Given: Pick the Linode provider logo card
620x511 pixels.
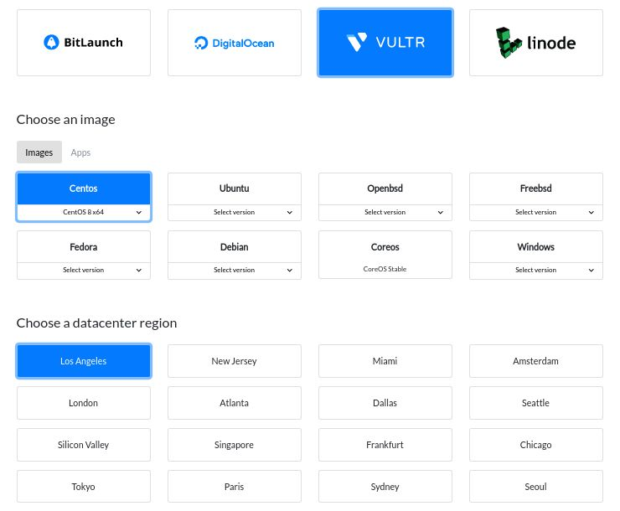Looking at the screenshot, I should pyautogui.click(x=536, y=43).
